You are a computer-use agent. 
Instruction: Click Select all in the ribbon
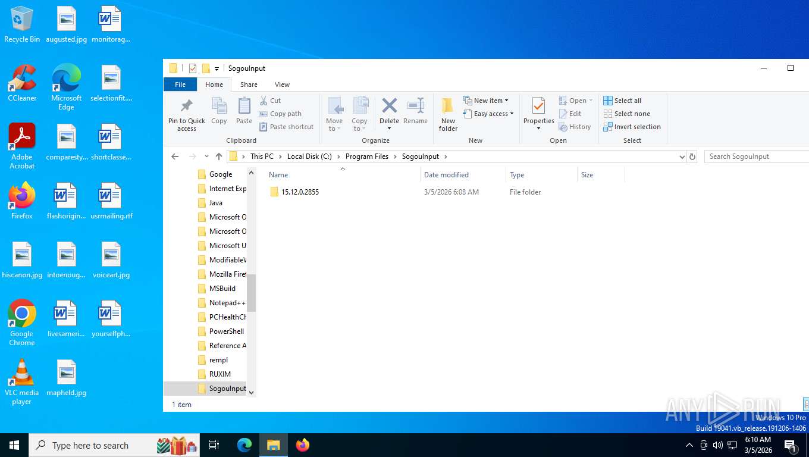point(622,101)
